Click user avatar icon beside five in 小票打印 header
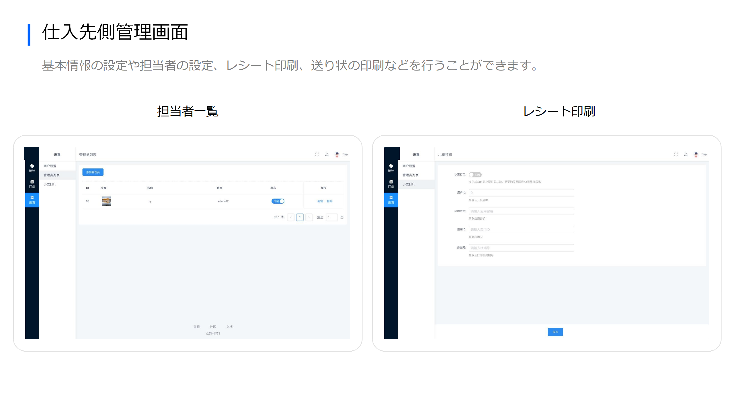The width and height of the screenshot is (734, 413). (696, 154)
